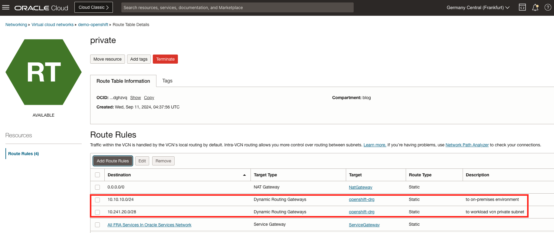554x233 pixels.
Task: Open the ServiceGateway target link
Action: (x=364, y=225)
